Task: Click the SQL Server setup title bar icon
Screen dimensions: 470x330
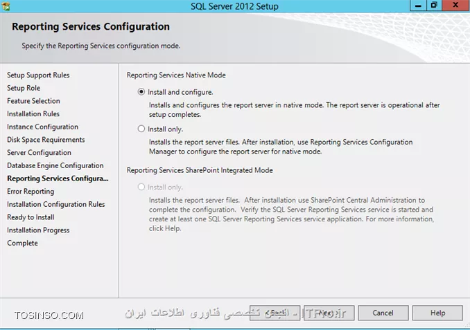Action: click(x=6, y=6)
